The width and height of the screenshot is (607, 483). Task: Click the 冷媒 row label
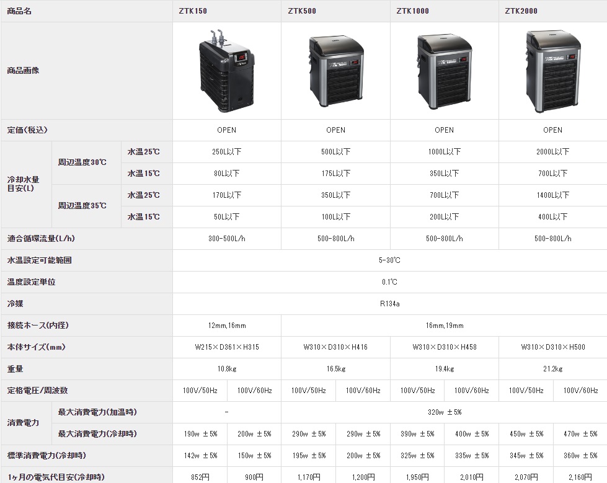pos(15,303)
